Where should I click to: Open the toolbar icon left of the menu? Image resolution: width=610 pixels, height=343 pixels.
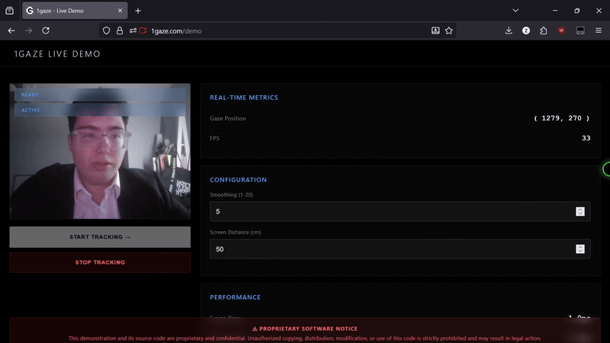point(580,30)
